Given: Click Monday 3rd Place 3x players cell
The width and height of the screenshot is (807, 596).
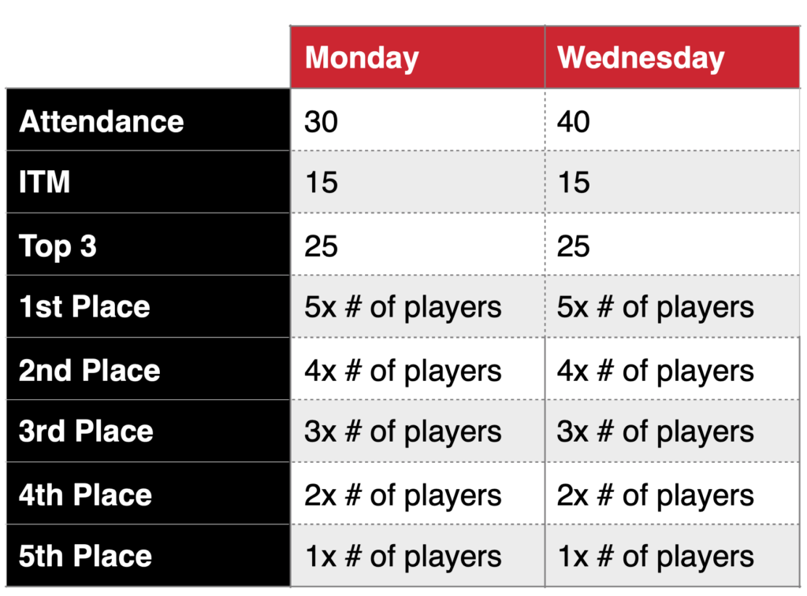Looking at the screenshot, I should (418, 431).
